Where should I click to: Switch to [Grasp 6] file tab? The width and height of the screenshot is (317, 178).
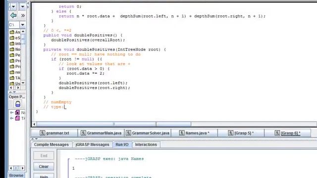pyautogui.click(x=287, y=133)
